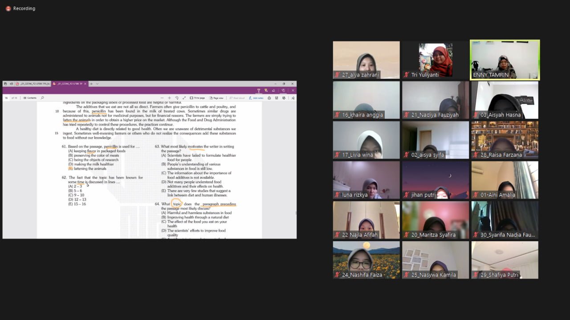
Task: Rotate the PDF page
Action: (x=177, y=98)
